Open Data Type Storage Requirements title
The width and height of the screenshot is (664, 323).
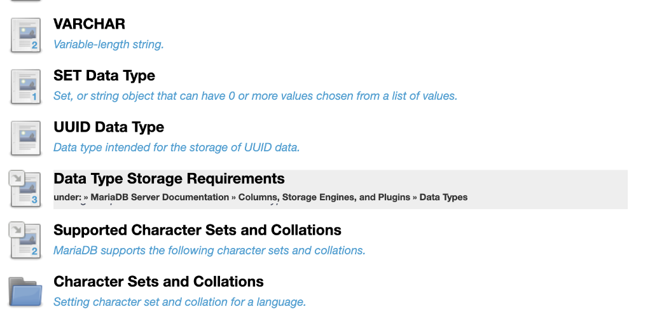point(169,179)
